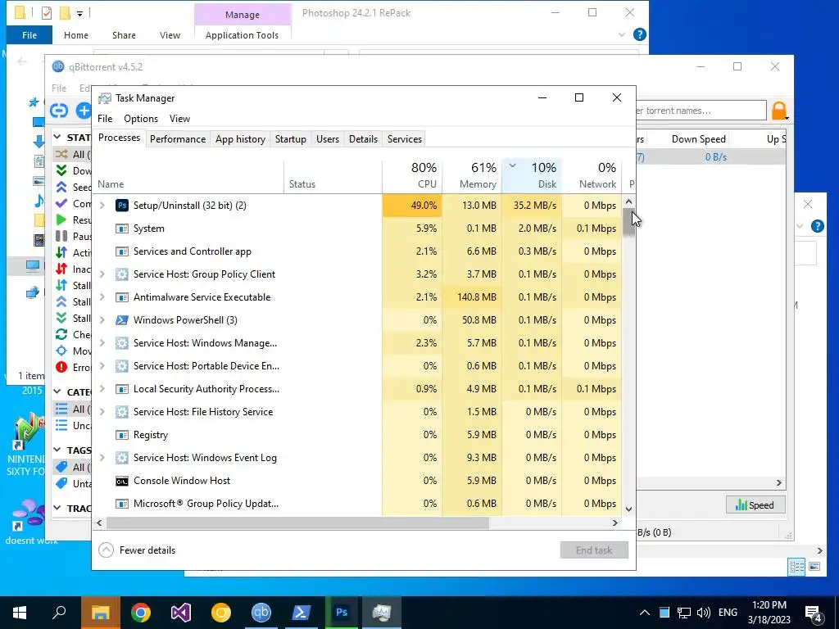Expand Service Host: Windows Management row
This screenshot has width=839, height=629.
point(102,343)
